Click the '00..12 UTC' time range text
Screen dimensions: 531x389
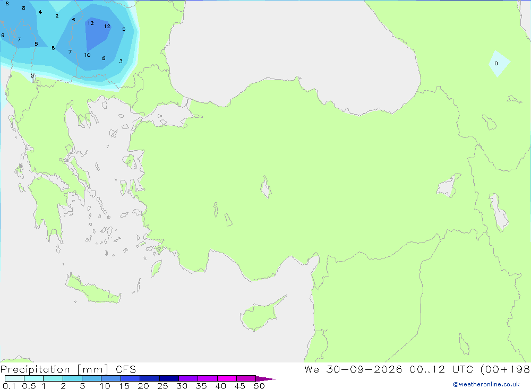[x=441, y=369]
